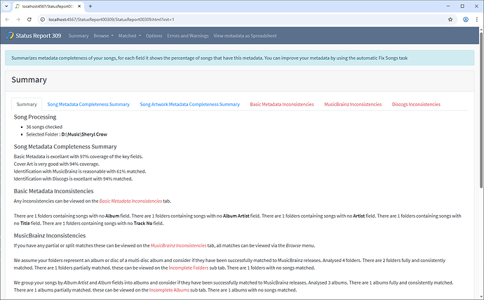Switch to MusicBrainz Inconsistencies tab

(x=353, y=104)
